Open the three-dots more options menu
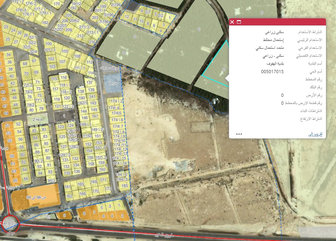 tap(239, 134)
